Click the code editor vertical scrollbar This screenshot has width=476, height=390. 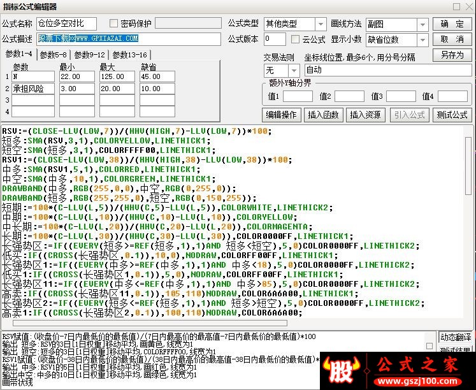point(468,166)
